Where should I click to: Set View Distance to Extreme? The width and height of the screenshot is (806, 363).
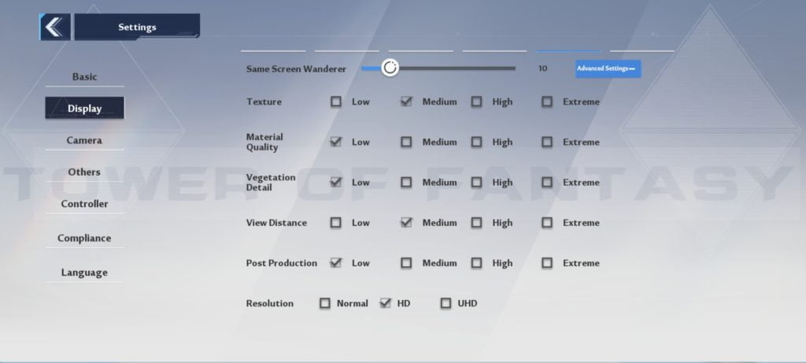click(x=547, y=223)
